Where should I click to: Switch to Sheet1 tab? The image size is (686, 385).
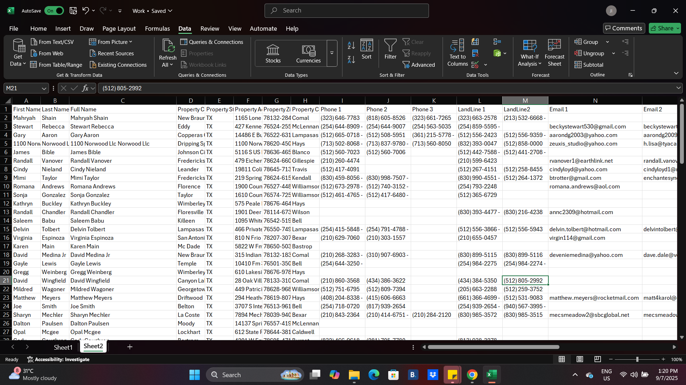pos(63,347)
